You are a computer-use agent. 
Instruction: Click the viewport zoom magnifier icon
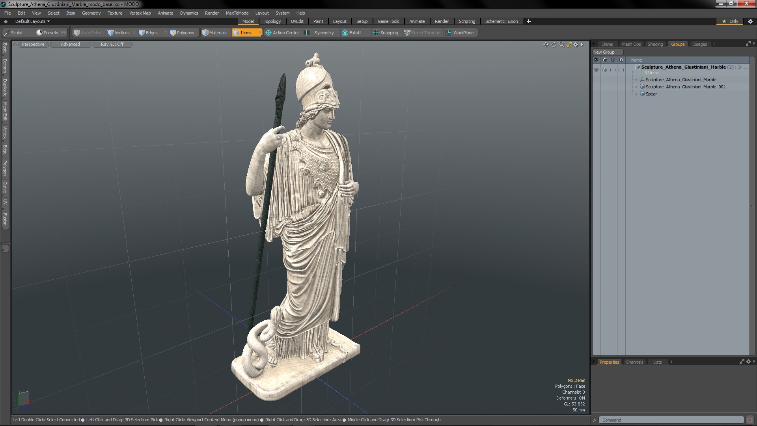[561, 45]
